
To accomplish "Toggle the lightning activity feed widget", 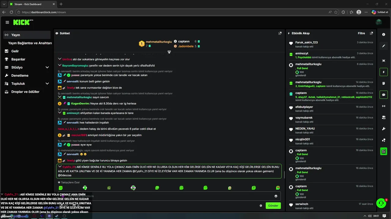I will (384, 72).
